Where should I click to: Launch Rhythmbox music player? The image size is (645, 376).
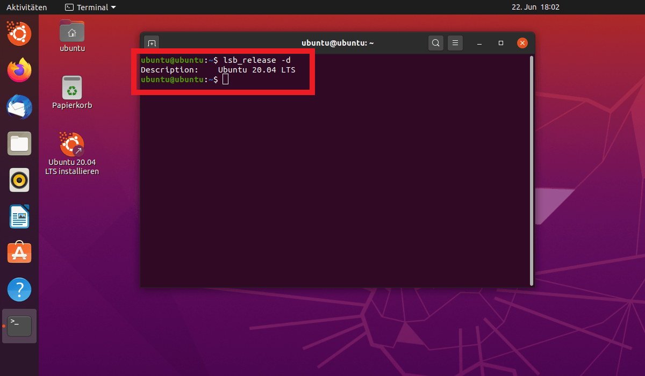point(19,180)
